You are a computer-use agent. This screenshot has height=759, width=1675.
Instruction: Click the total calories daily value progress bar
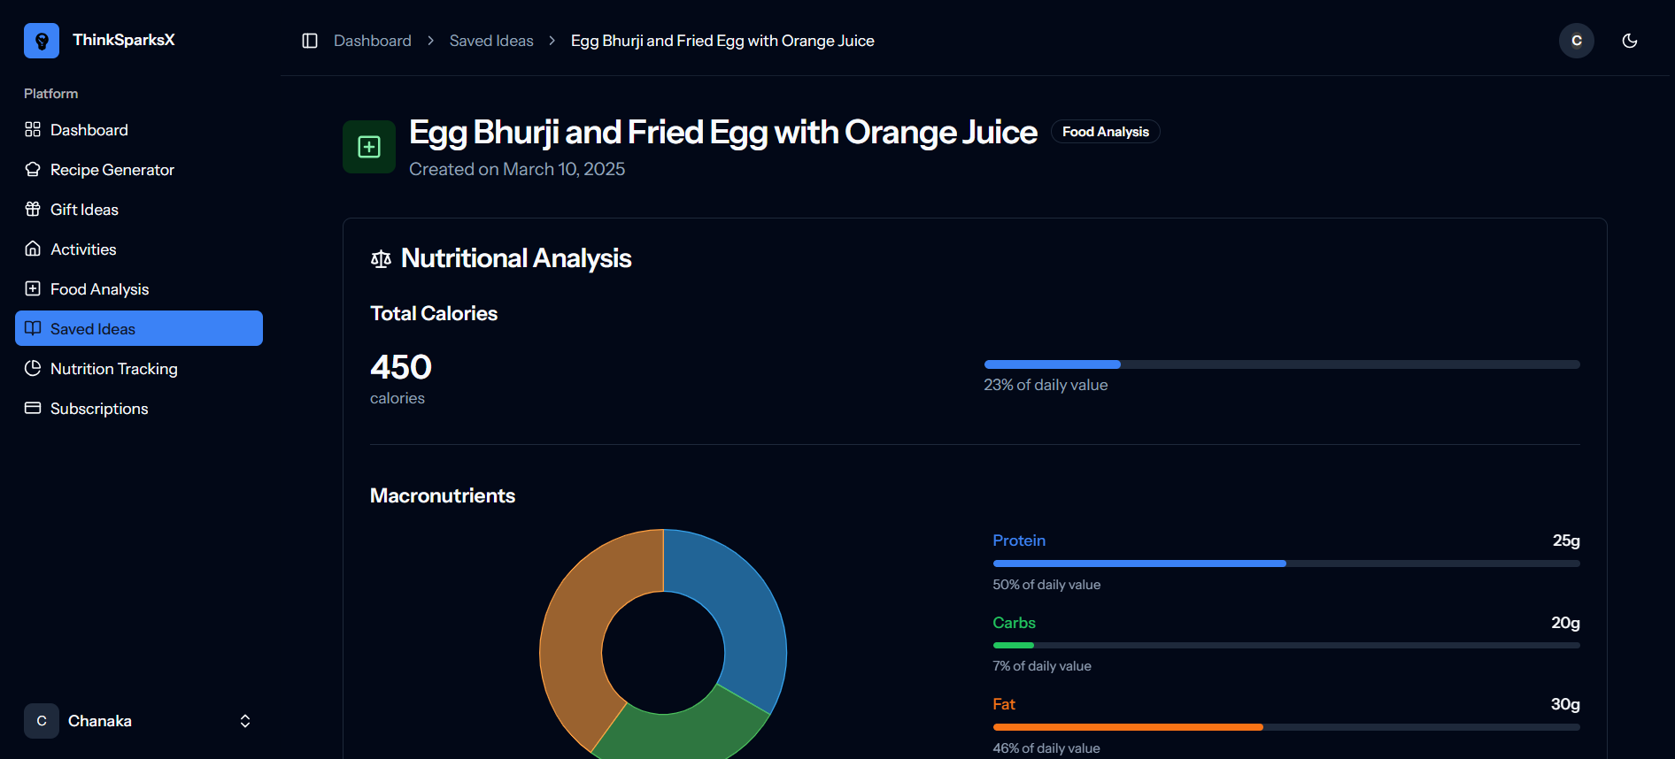point(1281,364)
